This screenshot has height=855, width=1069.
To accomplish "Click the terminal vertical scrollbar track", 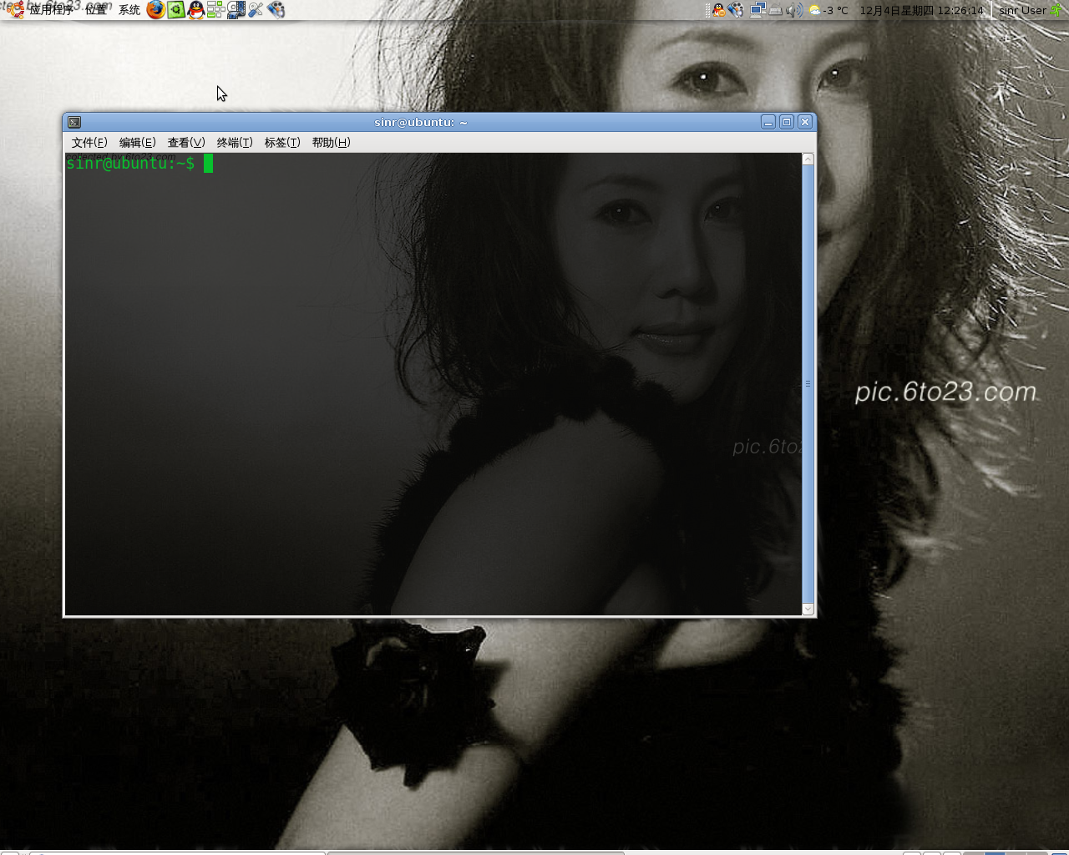I will [x=808, y=384].
